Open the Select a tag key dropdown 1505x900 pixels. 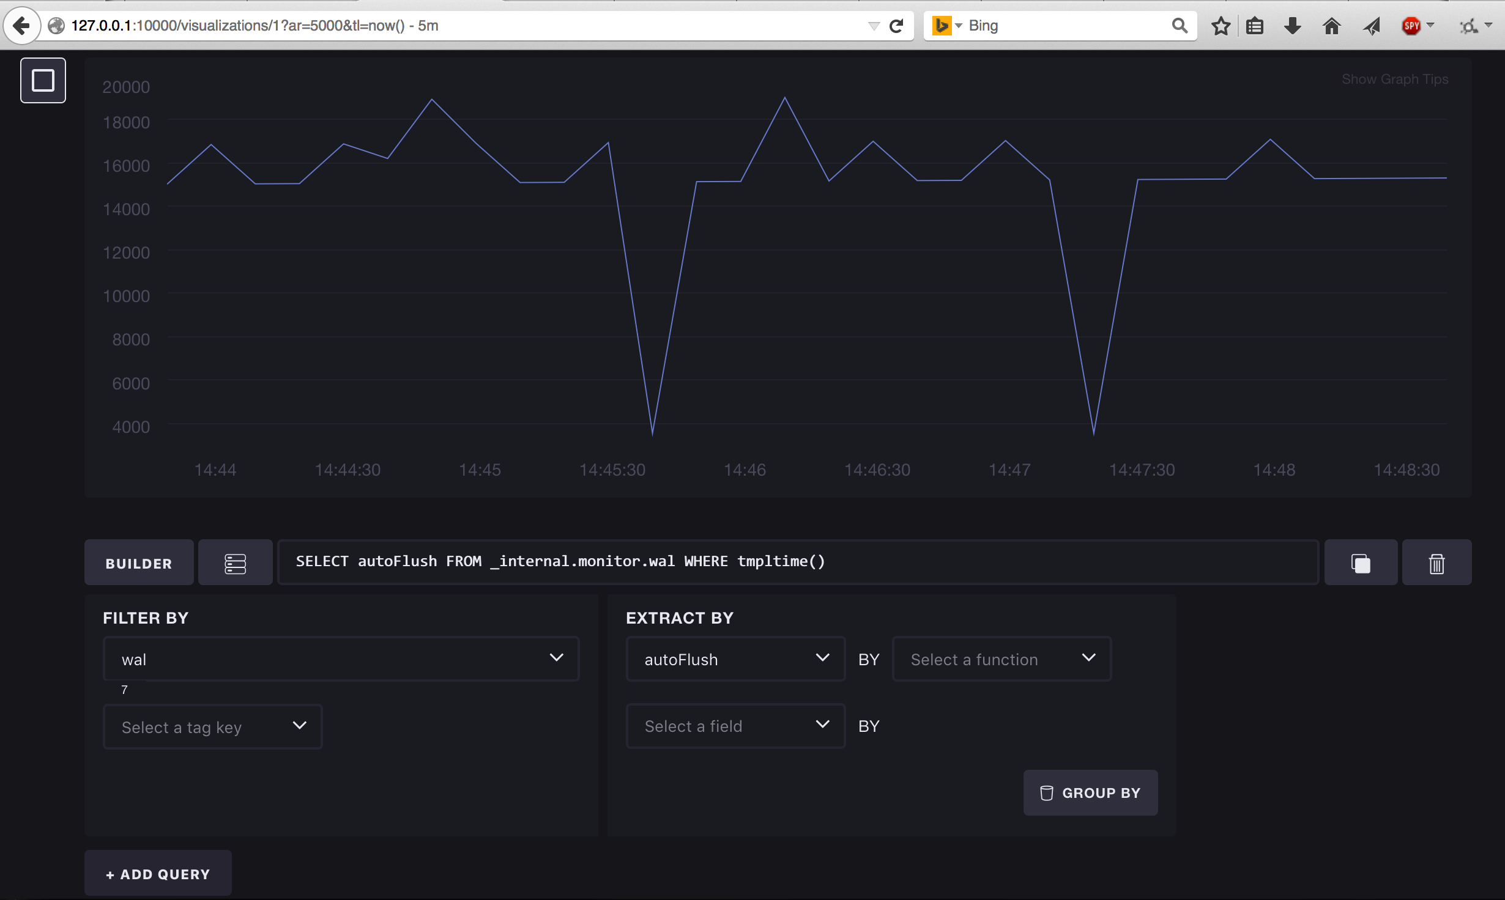coord(212,727)
